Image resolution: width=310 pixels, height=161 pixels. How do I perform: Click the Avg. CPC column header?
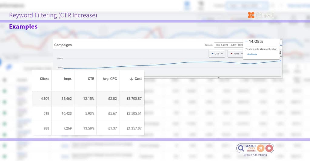[x=110, y=79]
